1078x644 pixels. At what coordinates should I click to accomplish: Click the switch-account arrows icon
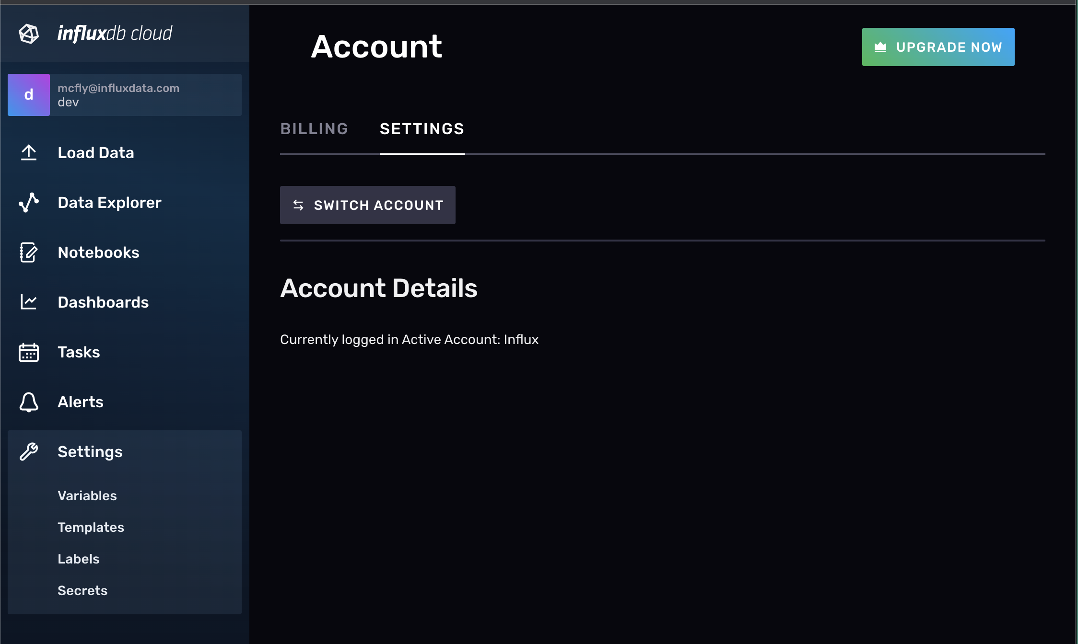[298, 205]
